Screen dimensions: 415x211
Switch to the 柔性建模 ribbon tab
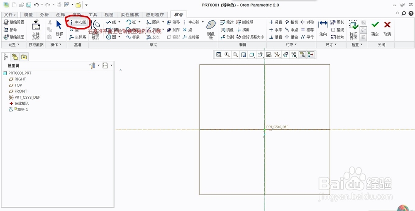(129, 15)
